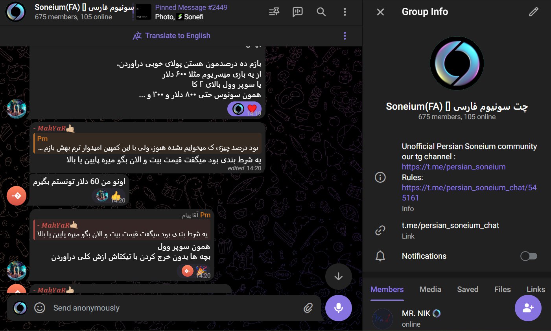Switch the send-as anonymous avatar
Viewport: 551px width, 331px height.
[x=20, y=308]
